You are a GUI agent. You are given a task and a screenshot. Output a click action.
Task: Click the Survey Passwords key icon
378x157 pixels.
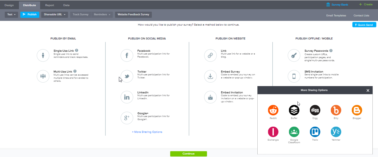coord(294,55)
